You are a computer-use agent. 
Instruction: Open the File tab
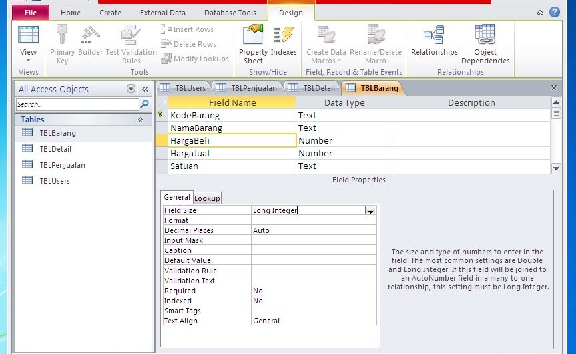(x=31, y=13)
